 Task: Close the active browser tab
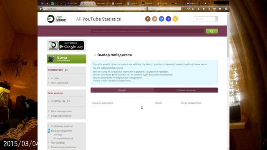click(x=93, y=3)
